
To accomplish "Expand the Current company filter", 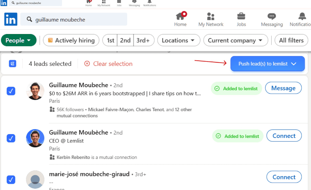I will point(236,40).
